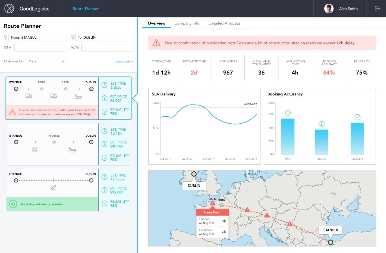This screenshot has width=386, height=253.
Task: Click the CBM input field
Action: point(40,48)
